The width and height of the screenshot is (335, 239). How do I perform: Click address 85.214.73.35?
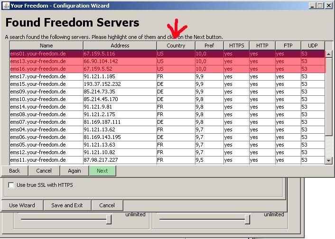point(99,92)
